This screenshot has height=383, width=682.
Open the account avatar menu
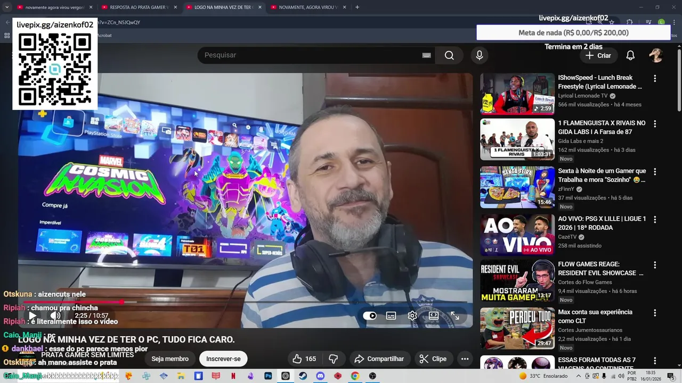[656, 55]
